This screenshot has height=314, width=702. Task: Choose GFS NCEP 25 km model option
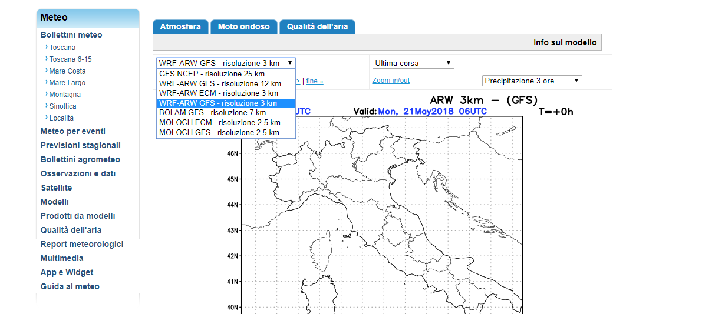point(212,74)
